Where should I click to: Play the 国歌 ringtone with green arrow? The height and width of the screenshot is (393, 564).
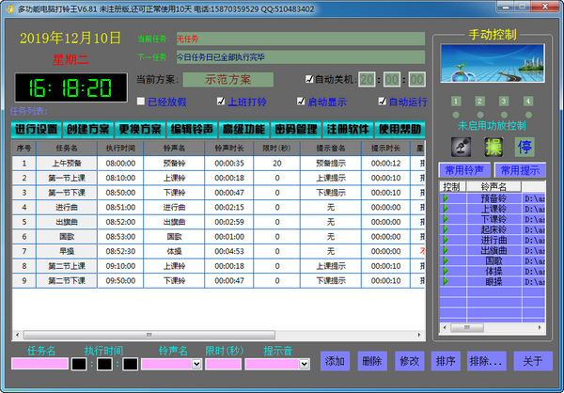coord(446,261)
